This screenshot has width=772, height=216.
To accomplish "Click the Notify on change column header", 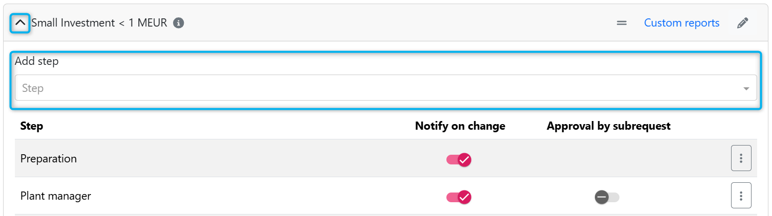I will tap(460, 126).
